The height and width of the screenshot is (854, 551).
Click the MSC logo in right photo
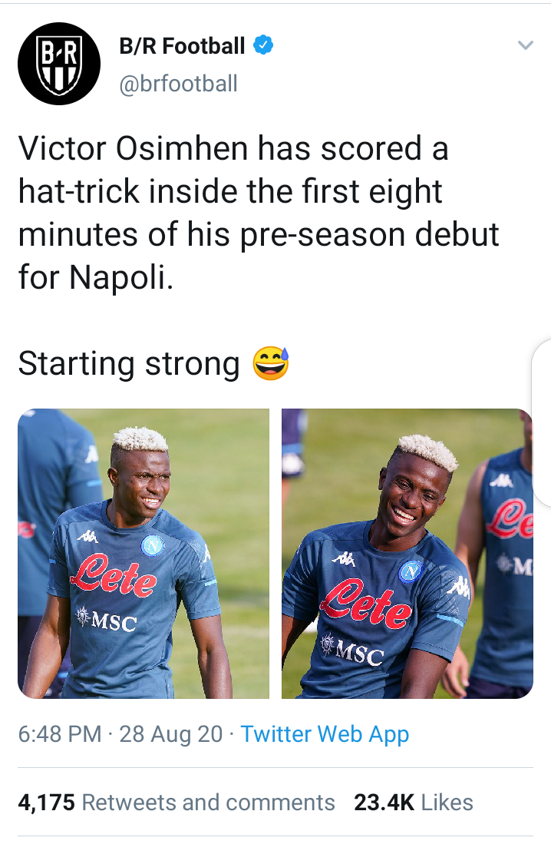[353, 650]
